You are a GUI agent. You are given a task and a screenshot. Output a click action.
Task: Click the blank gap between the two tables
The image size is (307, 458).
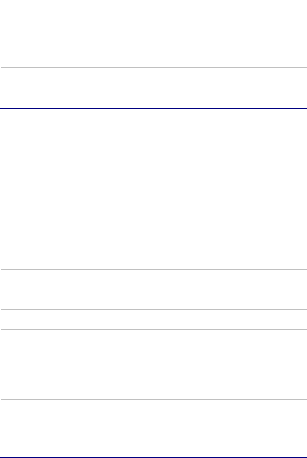tap(153, 121)
